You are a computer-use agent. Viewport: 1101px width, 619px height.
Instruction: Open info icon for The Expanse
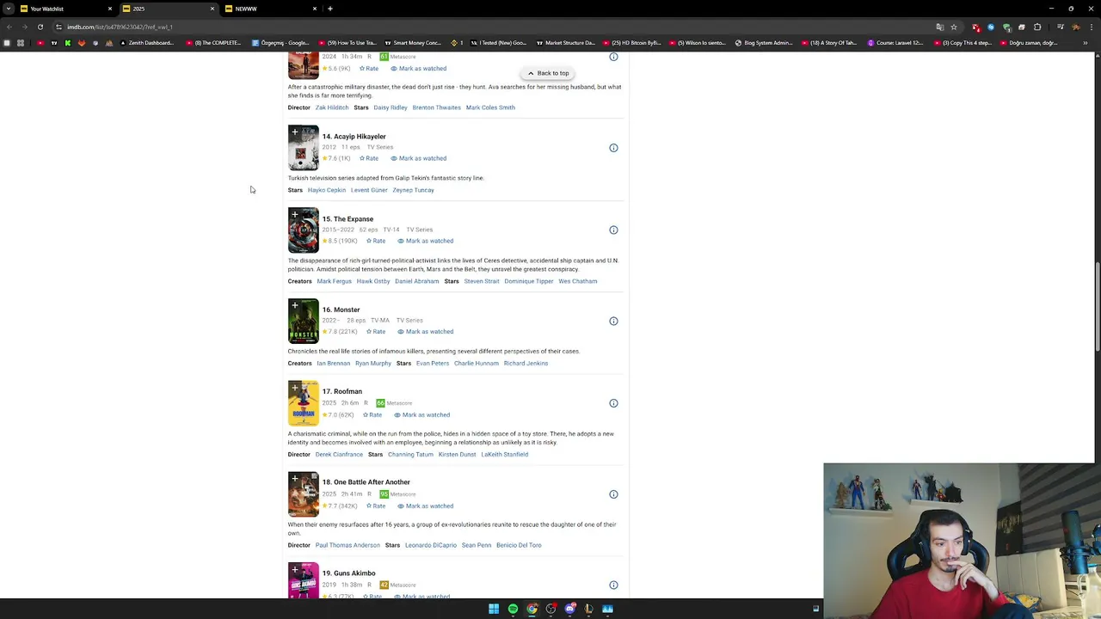613,230
